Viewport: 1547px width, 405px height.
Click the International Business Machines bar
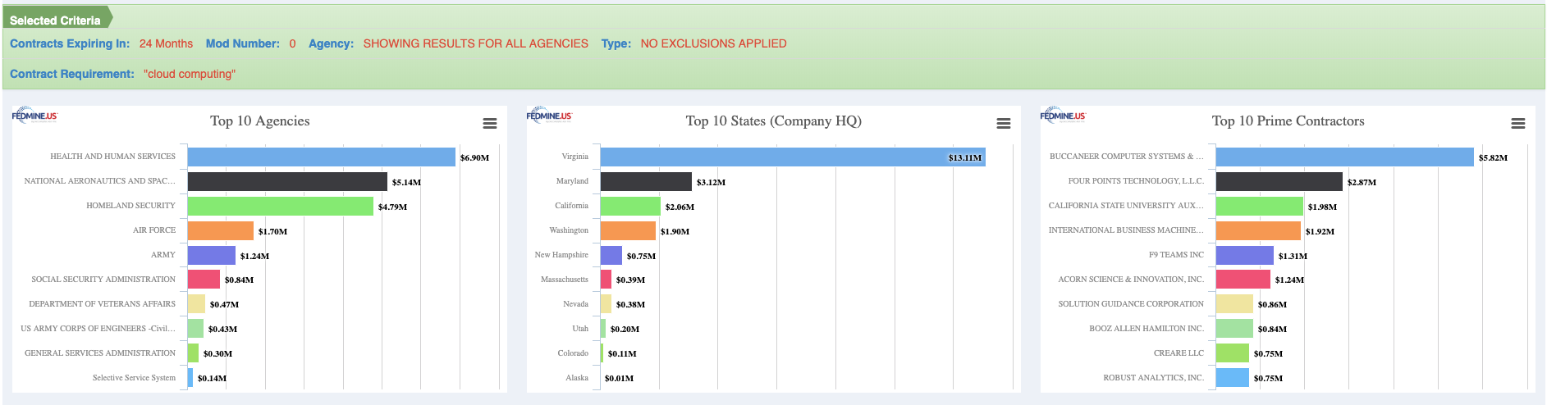click(1258, 230)
